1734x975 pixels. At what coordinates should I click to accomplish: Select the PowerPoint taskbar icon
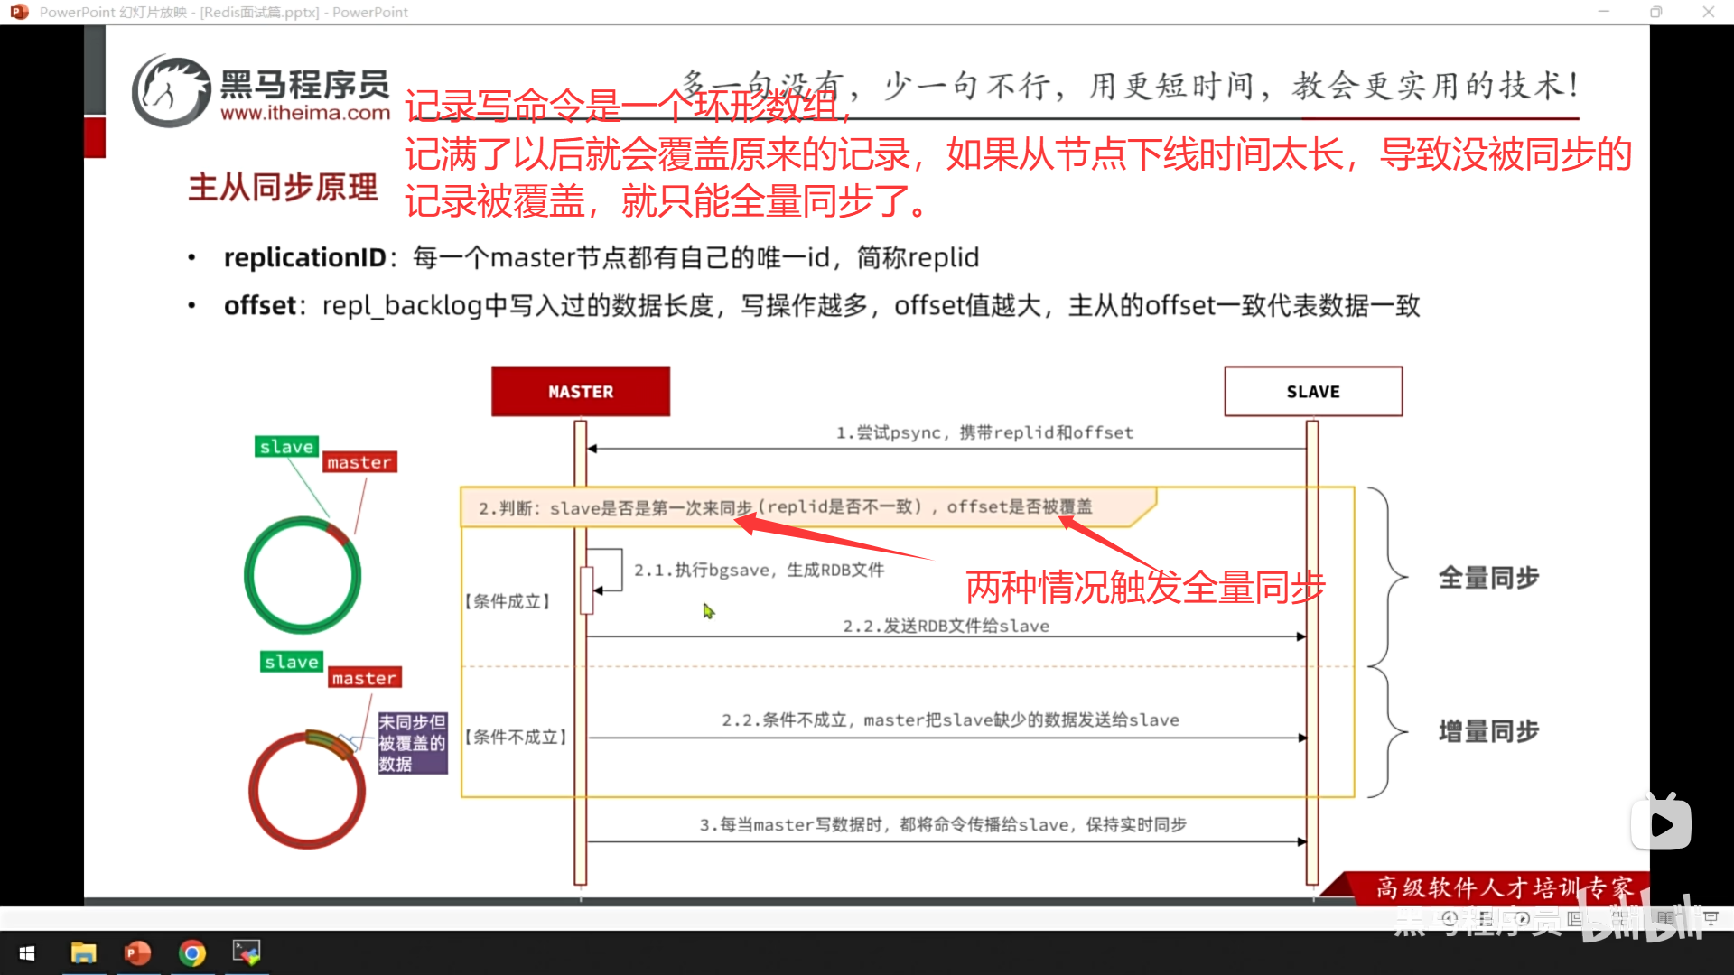coord(137,953)
